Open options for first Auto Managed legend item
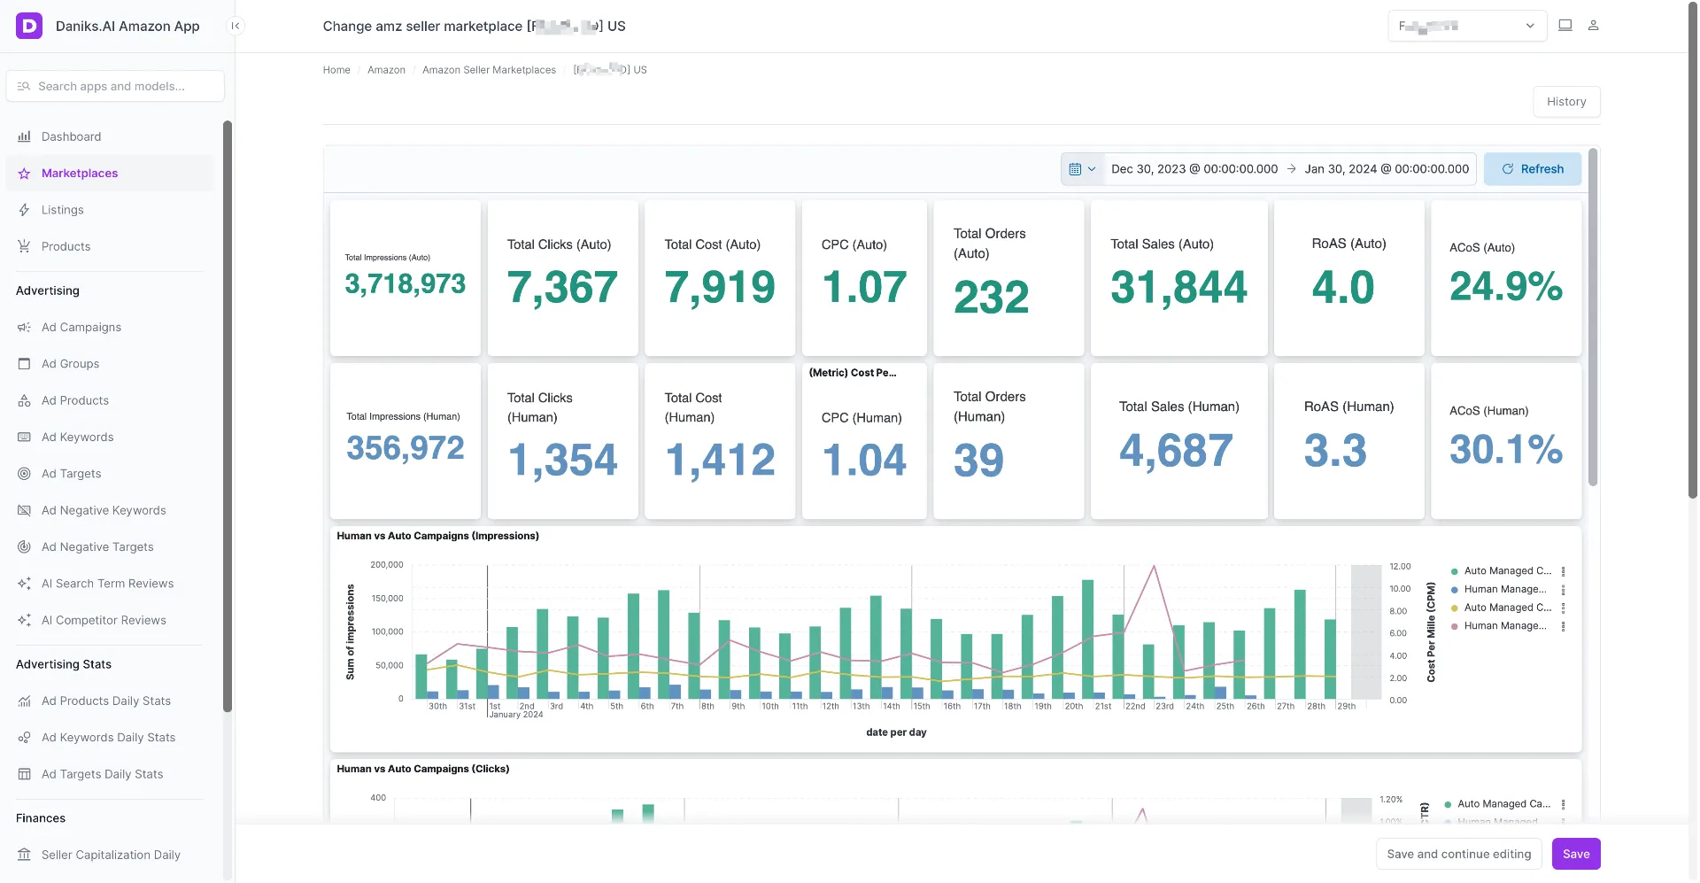This screenshot has height=883, width=1700. click(x=1563, y=571)
